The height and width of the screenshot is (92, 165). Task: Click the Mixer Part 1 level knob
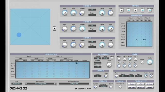pos(119,59)
